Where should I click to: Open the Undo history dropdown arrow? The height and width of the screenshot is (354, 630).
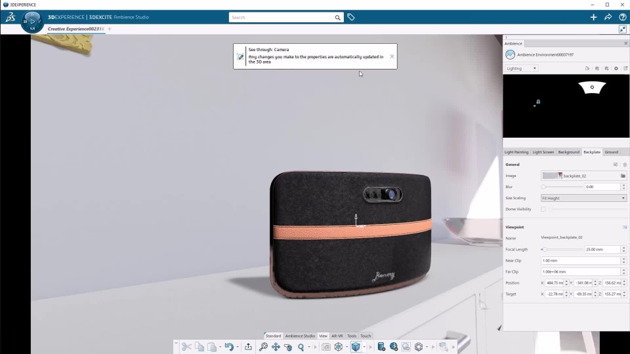point(238,347)
